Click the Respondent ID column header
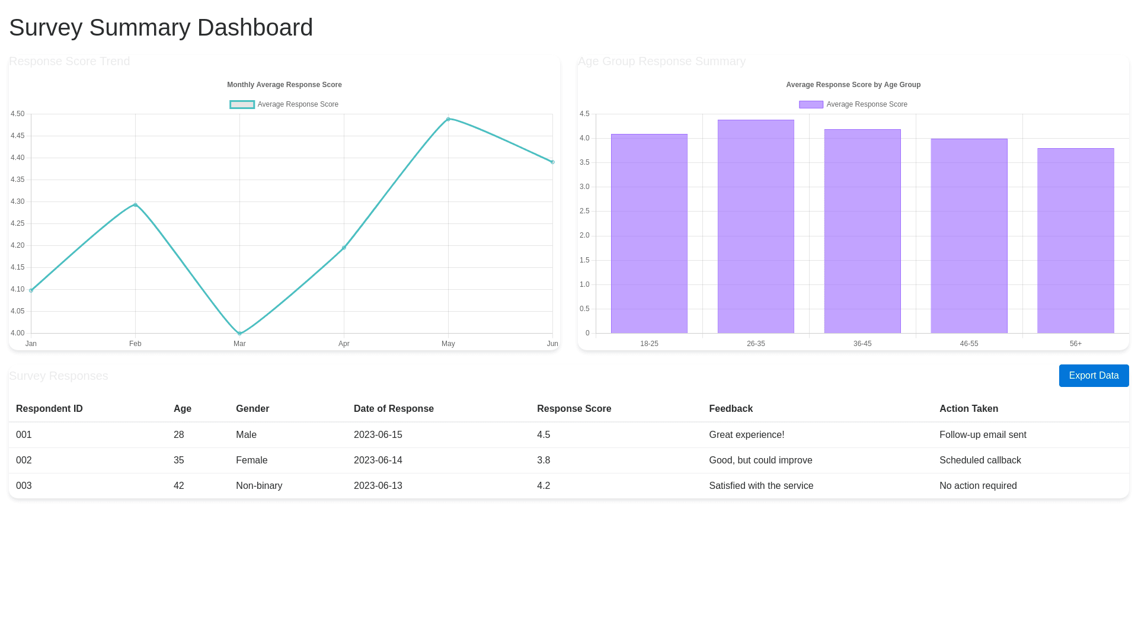1138x640 pixels. (x=49, y=409)
